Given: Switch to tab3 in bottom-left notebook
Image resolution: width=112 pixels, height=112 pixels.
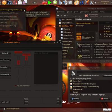Looking at the screenshot, I should [8, 102].
